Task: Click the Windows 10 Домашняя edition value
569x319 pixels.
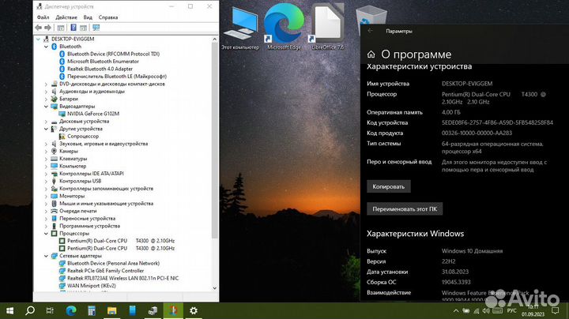Action: pos(472,251)
